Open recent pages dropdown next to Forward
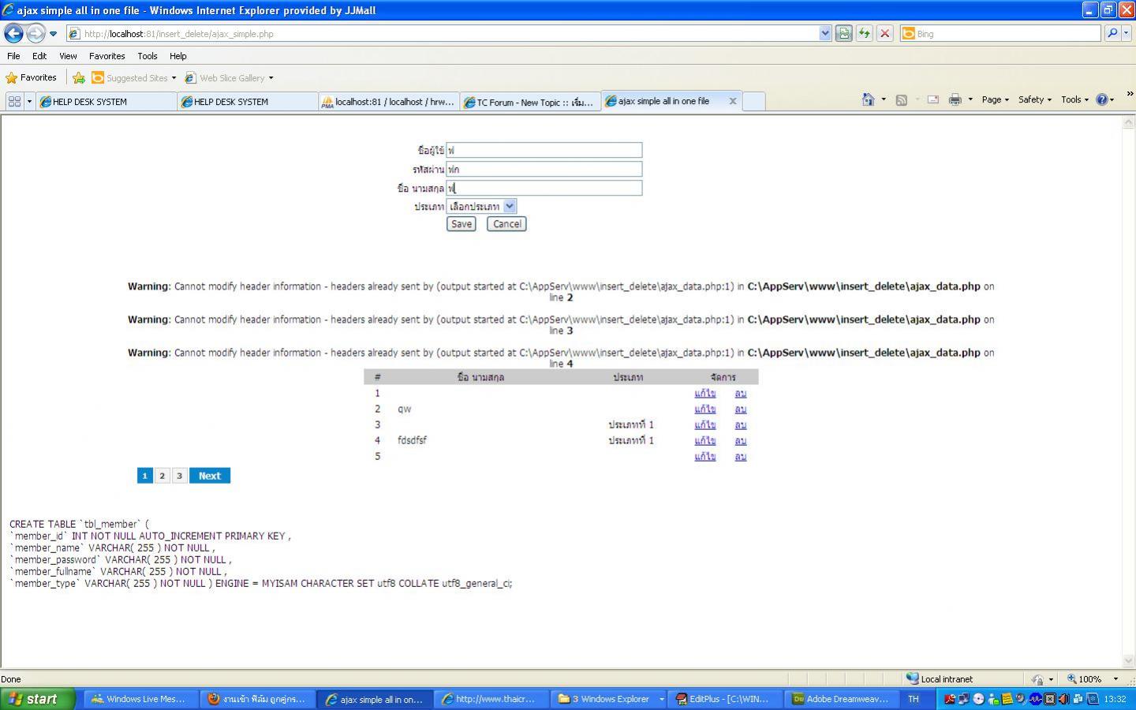This screenshot has width=1136, height=710. coord(53,34)
